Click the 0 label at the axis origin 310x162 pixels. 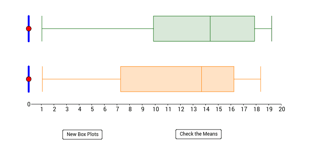[x=29, y=104]
